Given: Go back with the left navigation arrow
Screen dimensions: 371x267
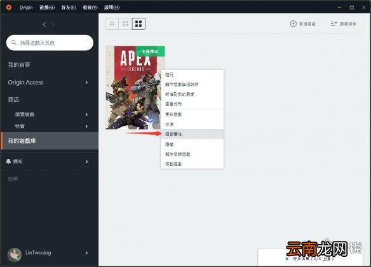Looking at the screenshot, I should [x=44, y=24].
